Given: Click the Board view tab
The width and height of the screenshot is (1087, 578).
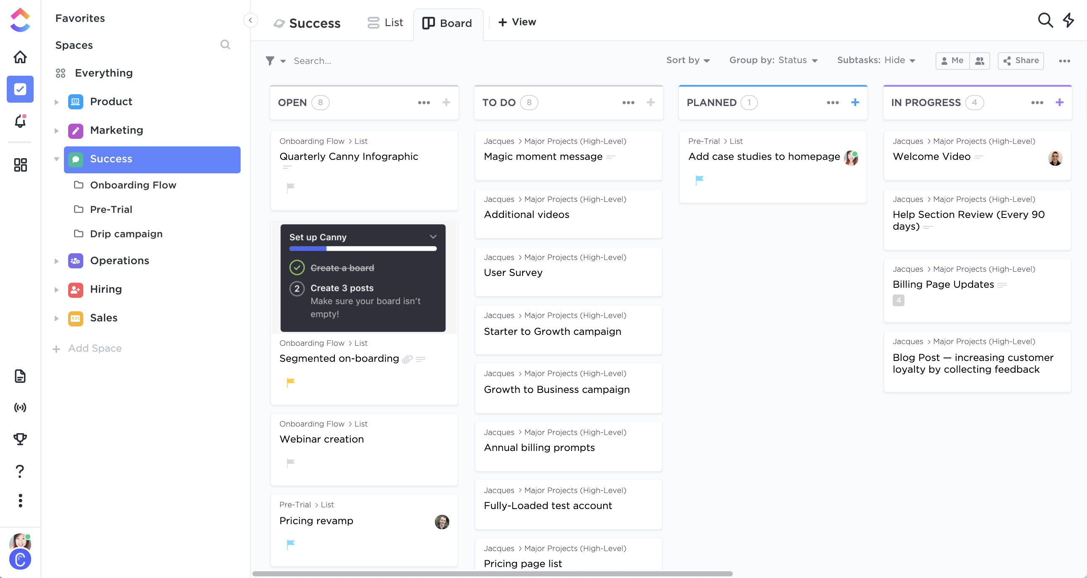Looking at the screenshot, I should tap(447, 21).
